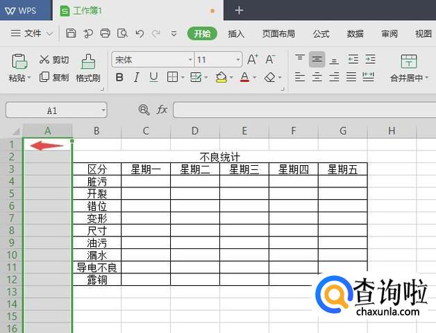This screenshot has height=333, width=436.
Task: Align text to bottom of cell
Action: point(334,60)
